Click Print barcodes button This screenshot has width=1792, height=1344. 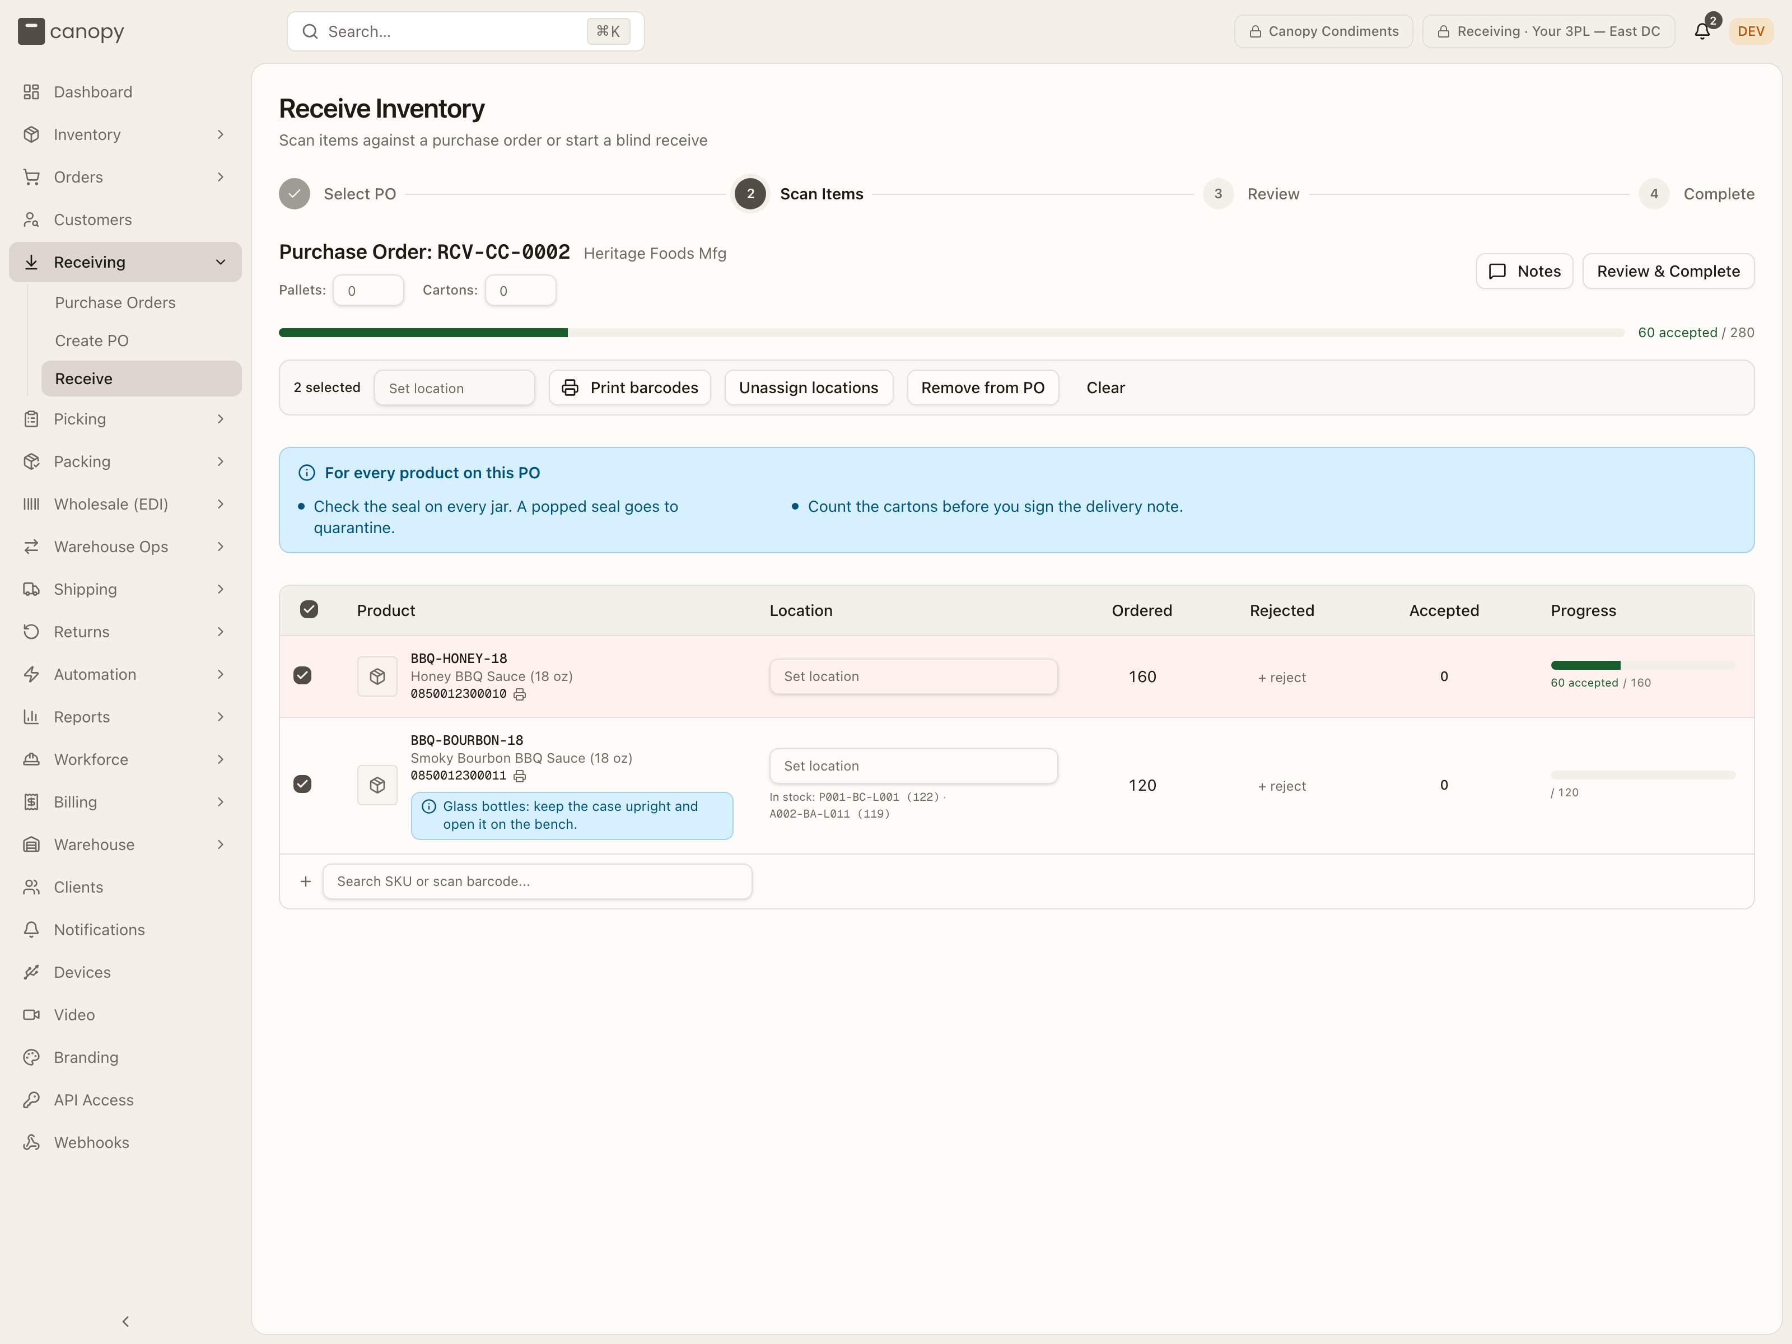(x=629, y=388)
